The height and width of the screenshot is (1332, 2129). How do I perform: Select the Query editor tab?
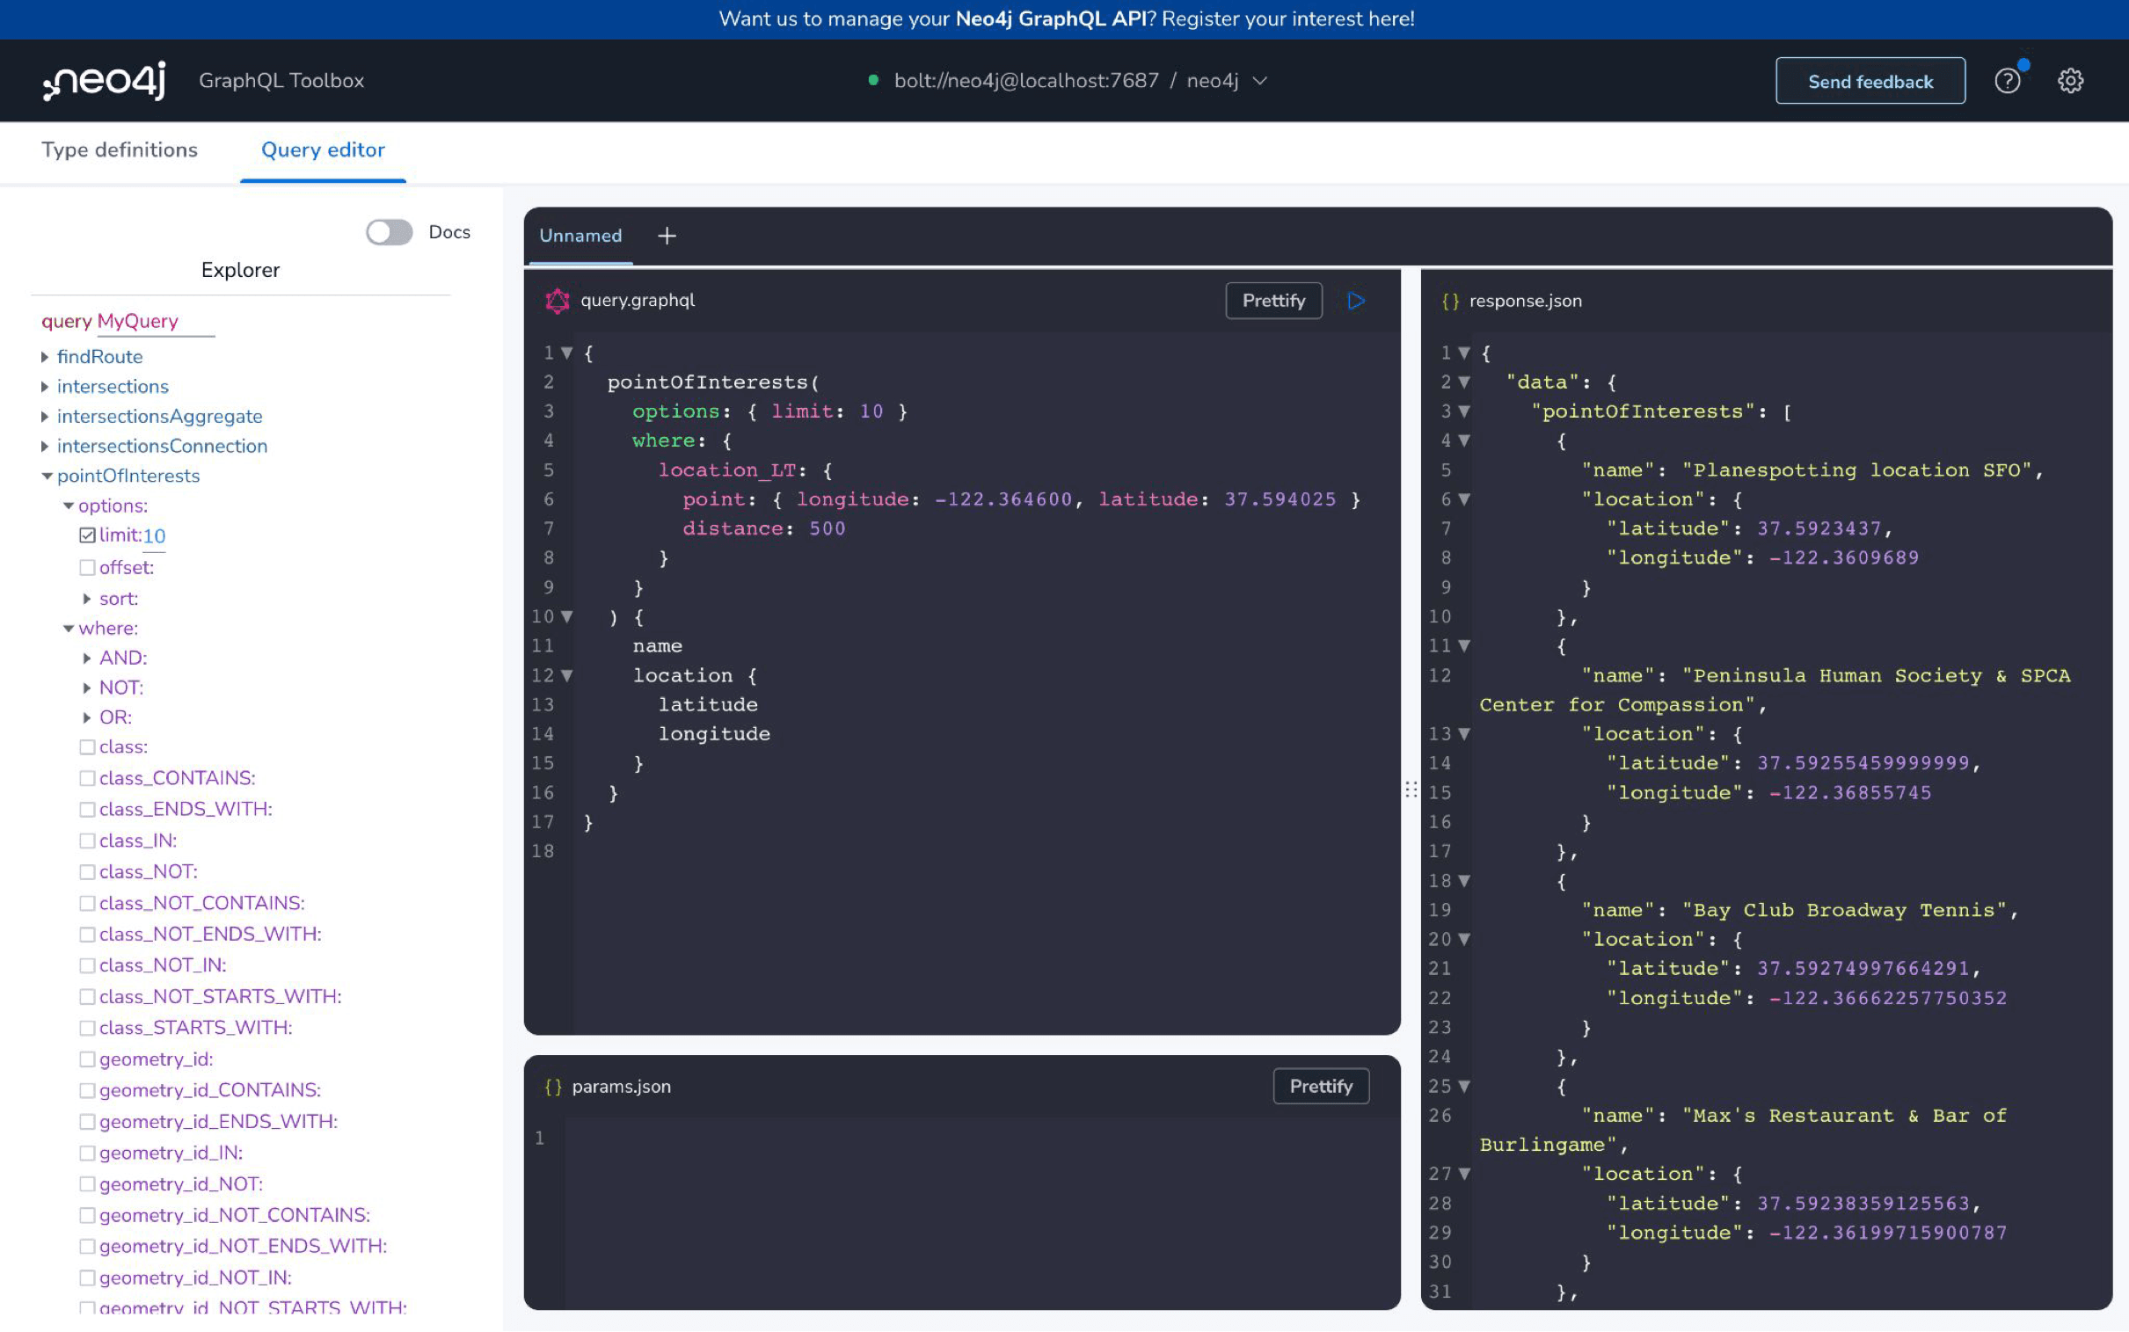coord(323,149)
